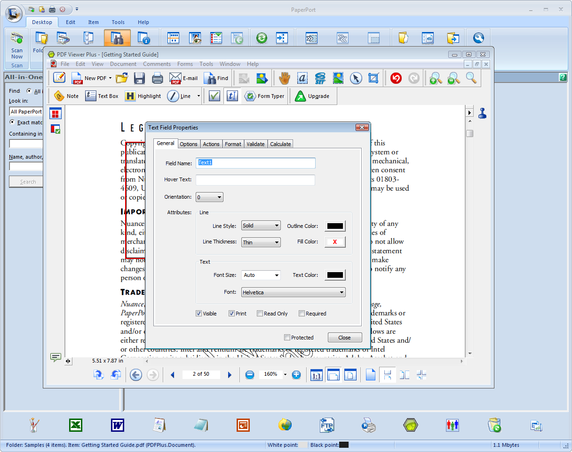
Task: Check the Protected checkbox
Action: (x=287, y=338)
